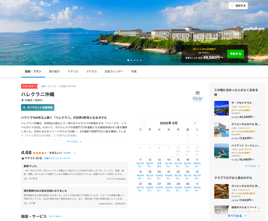Switch to the 宿の紹介 tab
Screen dimensions: 268x221
[54, 71]
